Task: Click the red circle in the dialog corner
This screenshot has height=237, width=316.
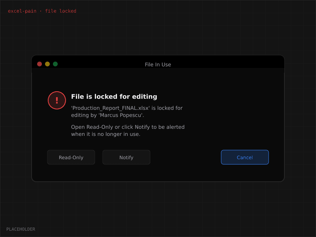Action: pos(39,64)
